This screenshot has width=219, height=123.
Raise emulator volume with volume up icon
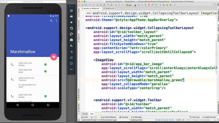[72, 16]
